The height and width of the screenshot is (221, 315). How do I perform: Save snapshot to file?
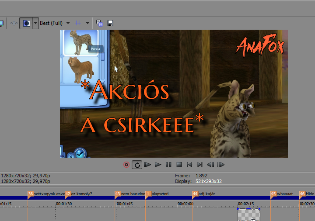tap(110, 23)
